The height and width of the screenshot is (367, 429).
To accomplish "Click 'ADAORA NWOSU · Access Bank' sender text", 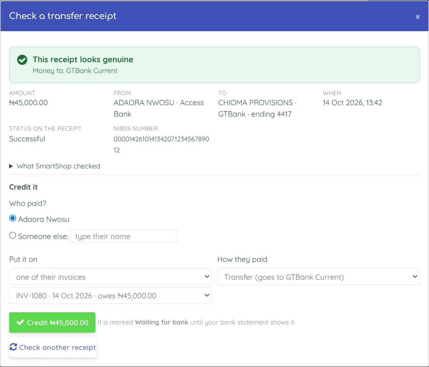I will (159, 108).
